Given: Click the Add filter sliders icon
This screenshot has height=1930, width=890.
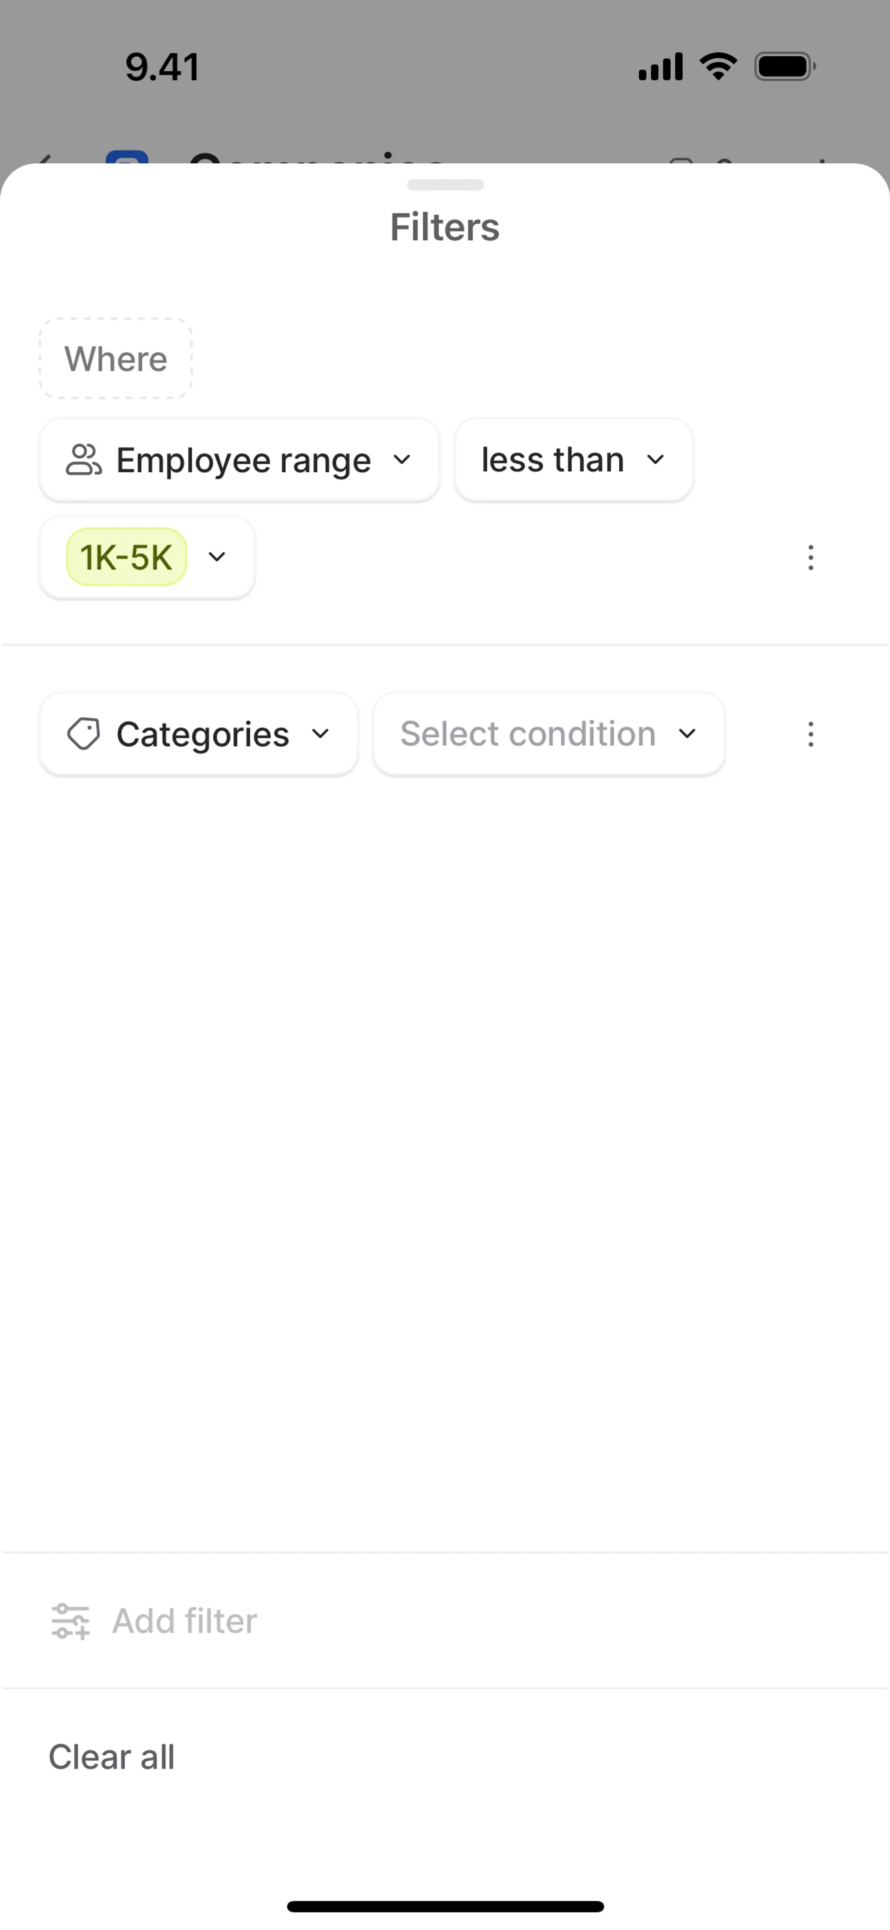Looking at the screenshot, I should (x=70, y=1621).
